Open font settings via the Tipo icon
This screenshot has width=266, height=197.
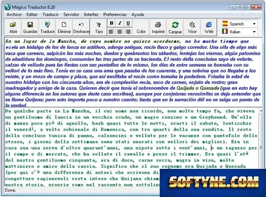tap(99, 28)
